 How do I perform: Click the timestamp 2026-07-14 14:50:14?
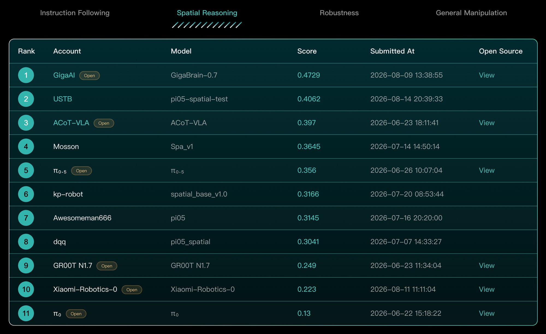[x=405, y=147]
